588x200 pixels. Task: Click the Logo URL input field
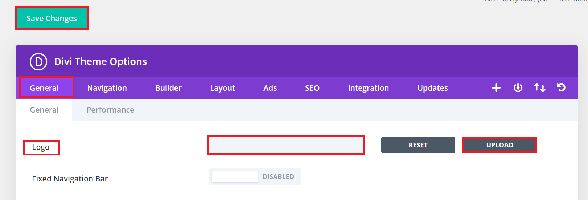click(286, 145)
